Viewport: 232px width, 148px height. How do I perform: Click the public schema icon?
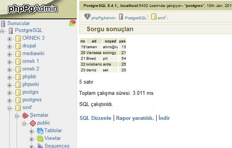coord(33,123)
